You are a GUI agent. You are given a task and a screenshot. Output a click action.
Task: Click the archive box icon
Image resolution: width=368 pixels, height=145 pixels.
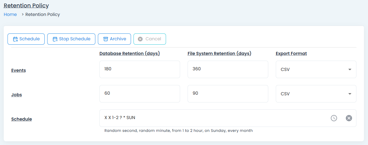[x=106, y=39]
